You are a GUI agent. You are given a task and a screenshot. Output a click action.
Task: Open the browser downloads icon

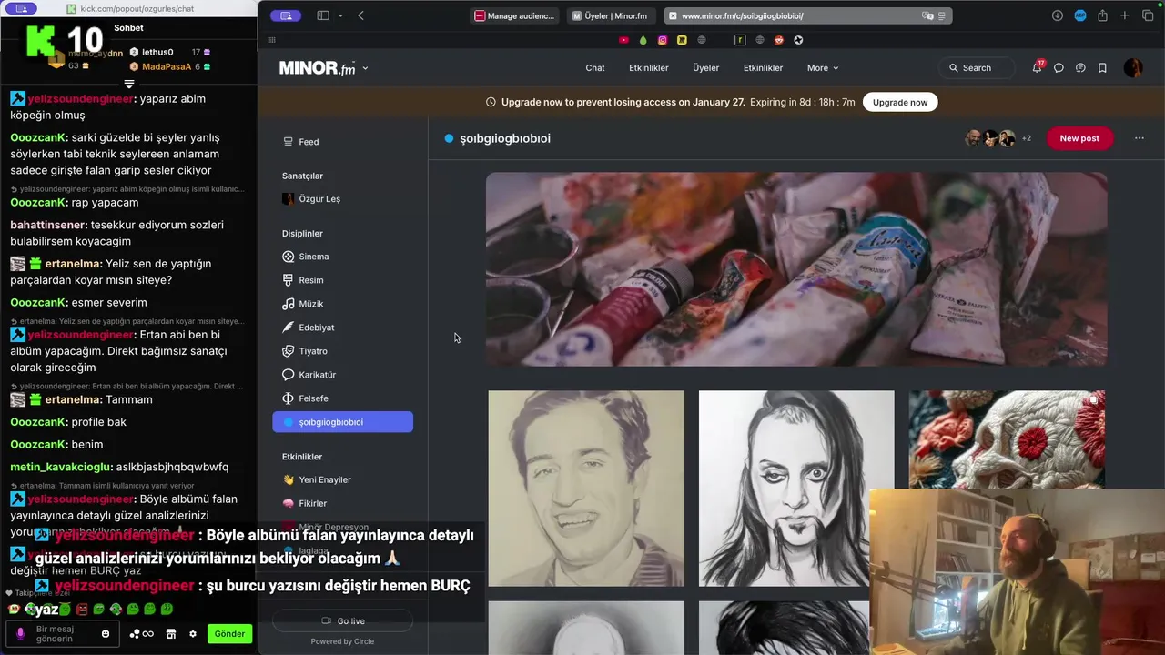(1058, 15)
